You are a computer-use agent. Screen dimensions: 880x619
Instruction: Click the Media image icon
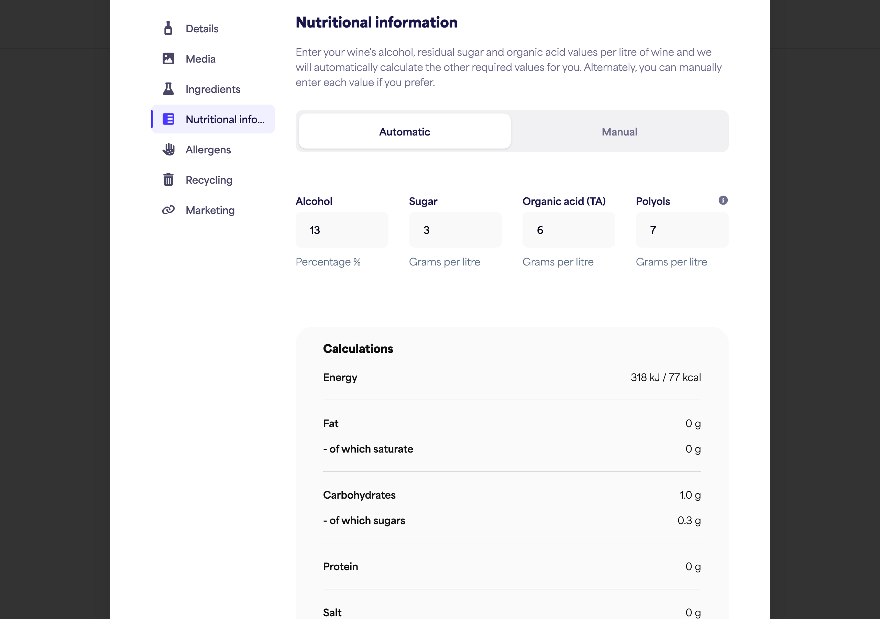(x=168, y=59)
